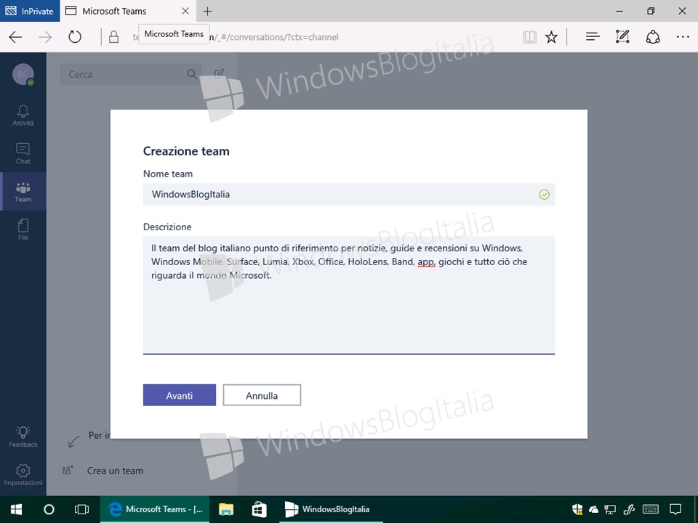
Task: Click the browser forward arrow
Action: click(45, 37)
